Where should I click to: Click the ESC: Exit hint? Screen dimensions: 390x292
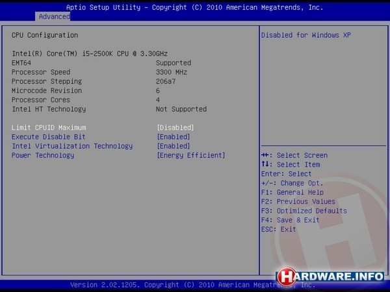(278, 229)
